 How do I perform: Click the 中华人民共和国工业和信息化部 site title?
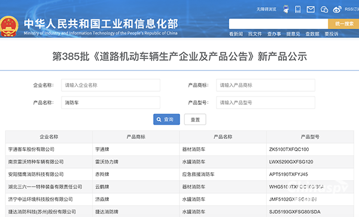coord(101,24)
